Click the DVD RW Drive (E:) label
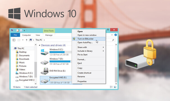 [x=57, y=71]
